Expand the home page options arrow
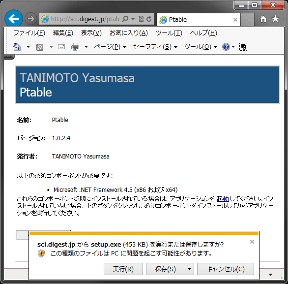288x284 pixels. tap(28, 47)
